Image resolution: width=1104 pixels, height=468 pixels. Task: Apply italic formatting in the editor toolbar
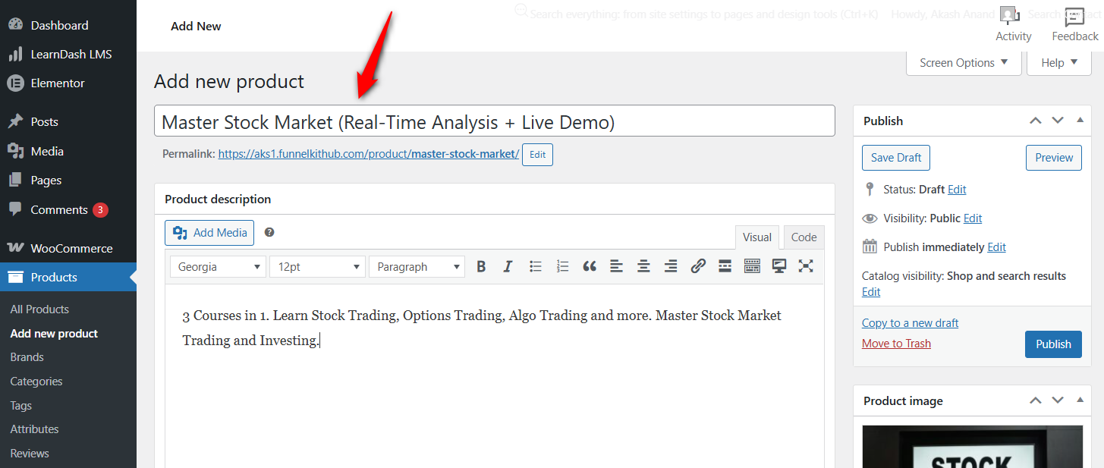pos(508,266)
